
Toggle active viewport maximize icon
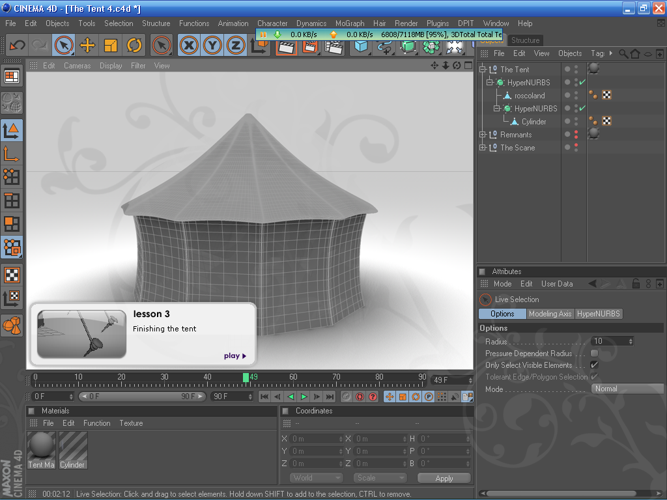click(468, 66)
